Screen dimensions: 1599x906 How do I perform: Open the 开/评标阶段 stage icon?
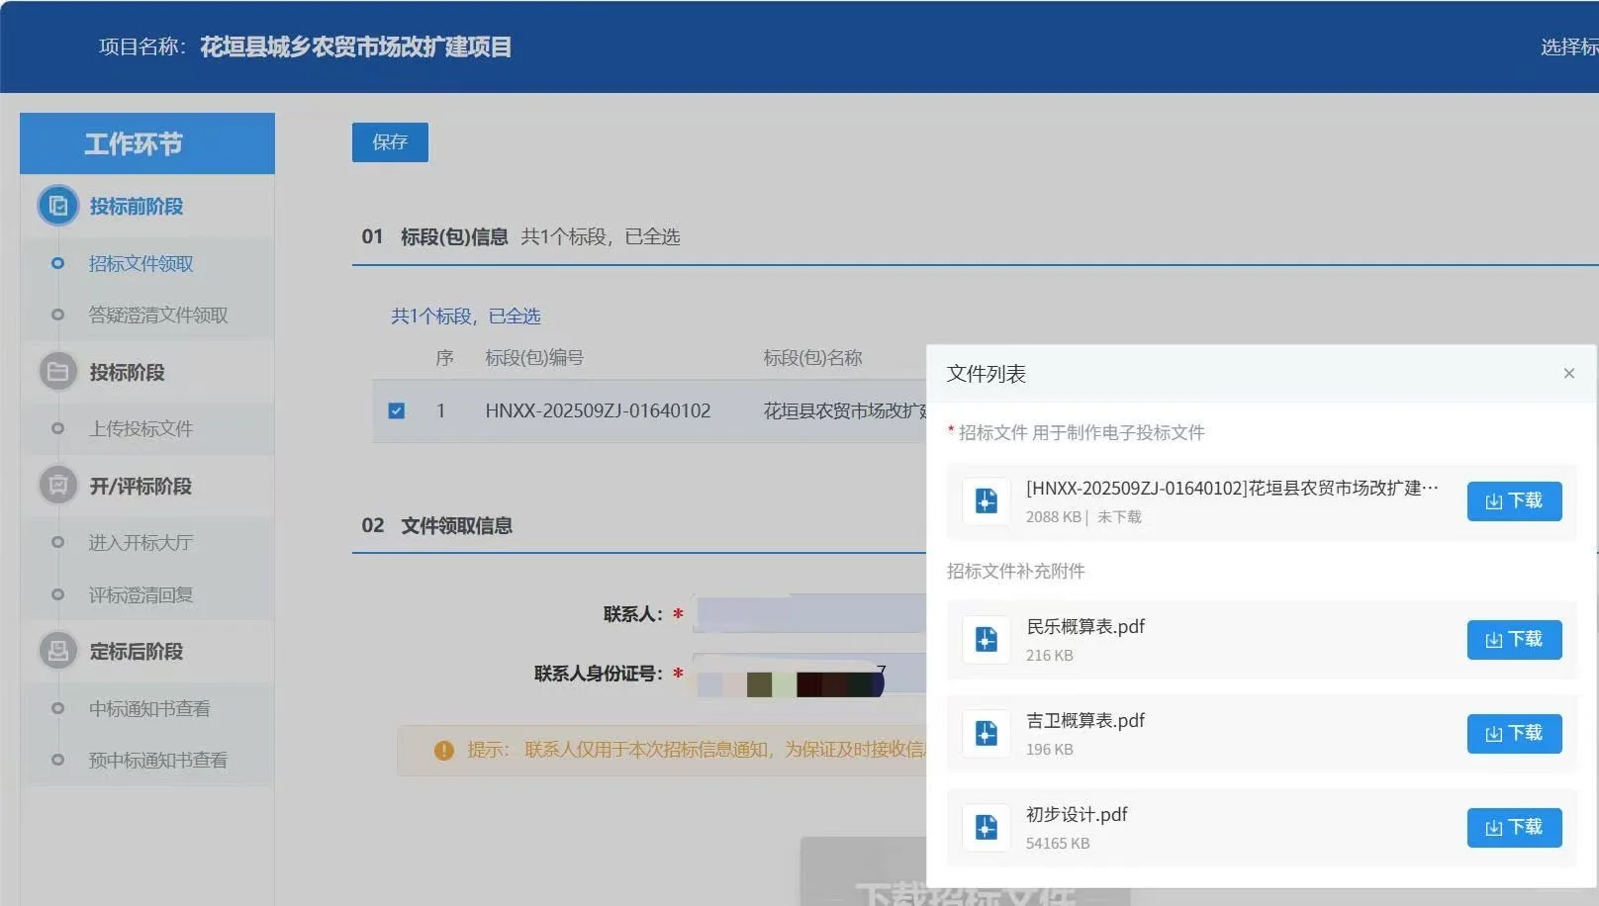[57, 486]
